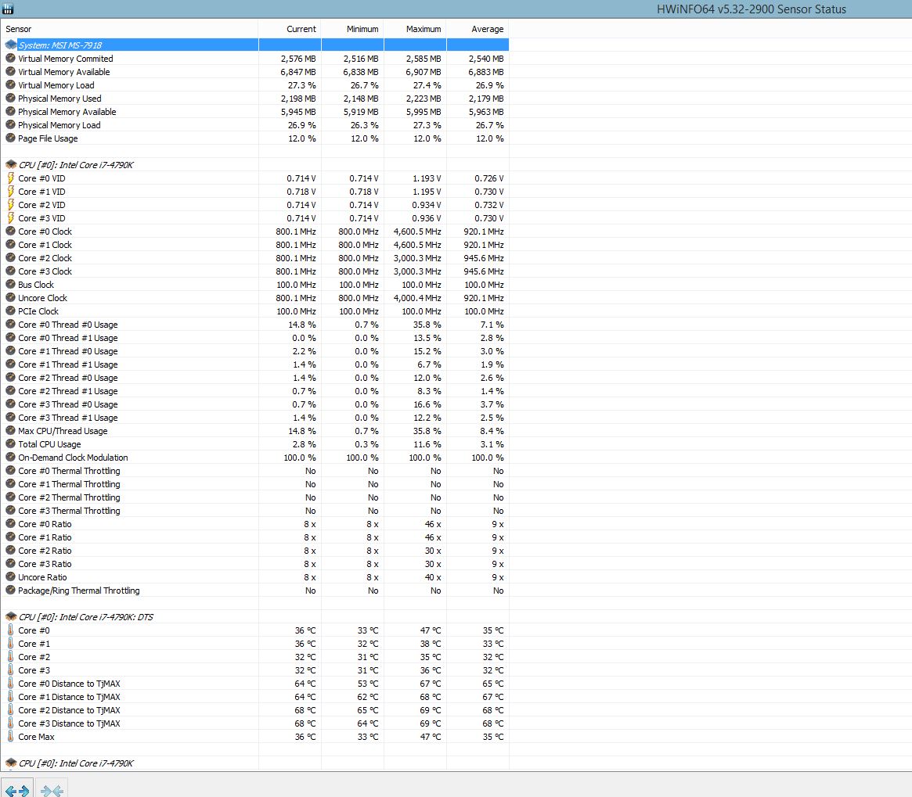Click the icon next to Uncore Ratio
Viewport: 912px width, 797px height.
tap(10, 577)
